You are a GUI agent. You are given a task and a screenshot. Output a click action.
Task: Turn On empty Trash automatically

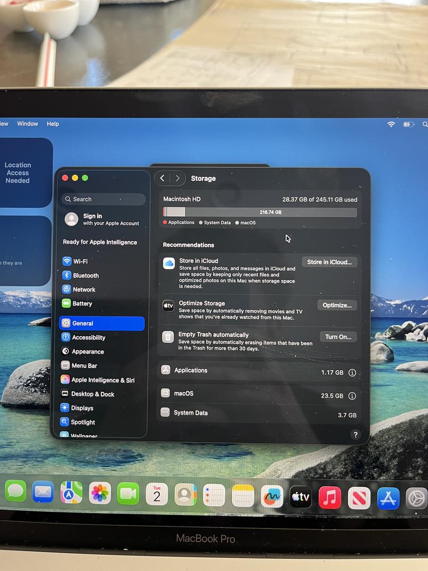(x=338, y=337)
